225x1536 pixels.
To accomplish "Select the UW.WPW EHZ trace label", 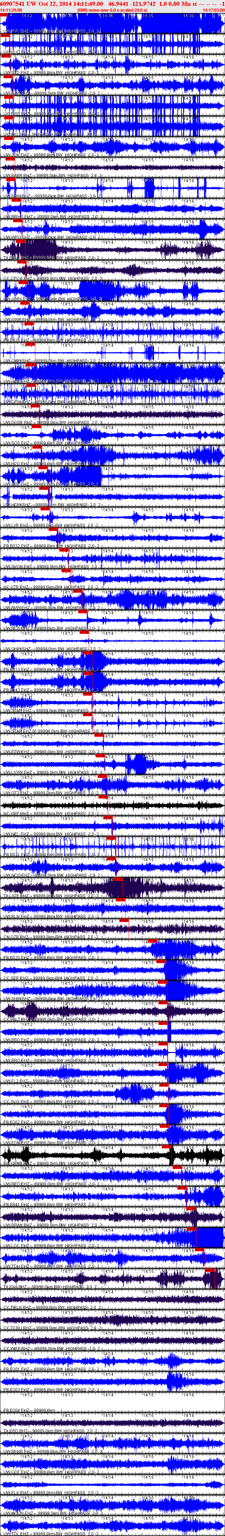I will coord(52,237).
